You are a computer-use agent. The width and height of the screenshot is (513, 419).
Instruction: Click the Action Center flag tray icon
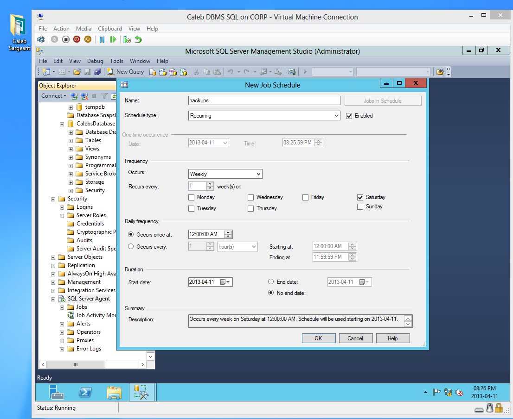(x=436, y=392)
